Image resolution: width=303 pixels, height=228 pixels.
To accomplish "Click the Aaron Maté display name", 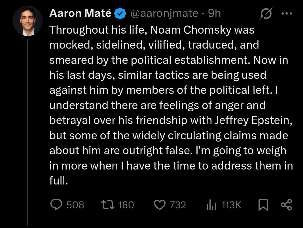I will click(80, 13).
